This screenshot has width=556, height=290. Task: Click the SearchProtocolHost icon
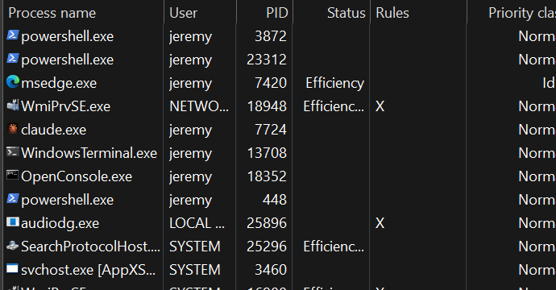coord(12,246)
